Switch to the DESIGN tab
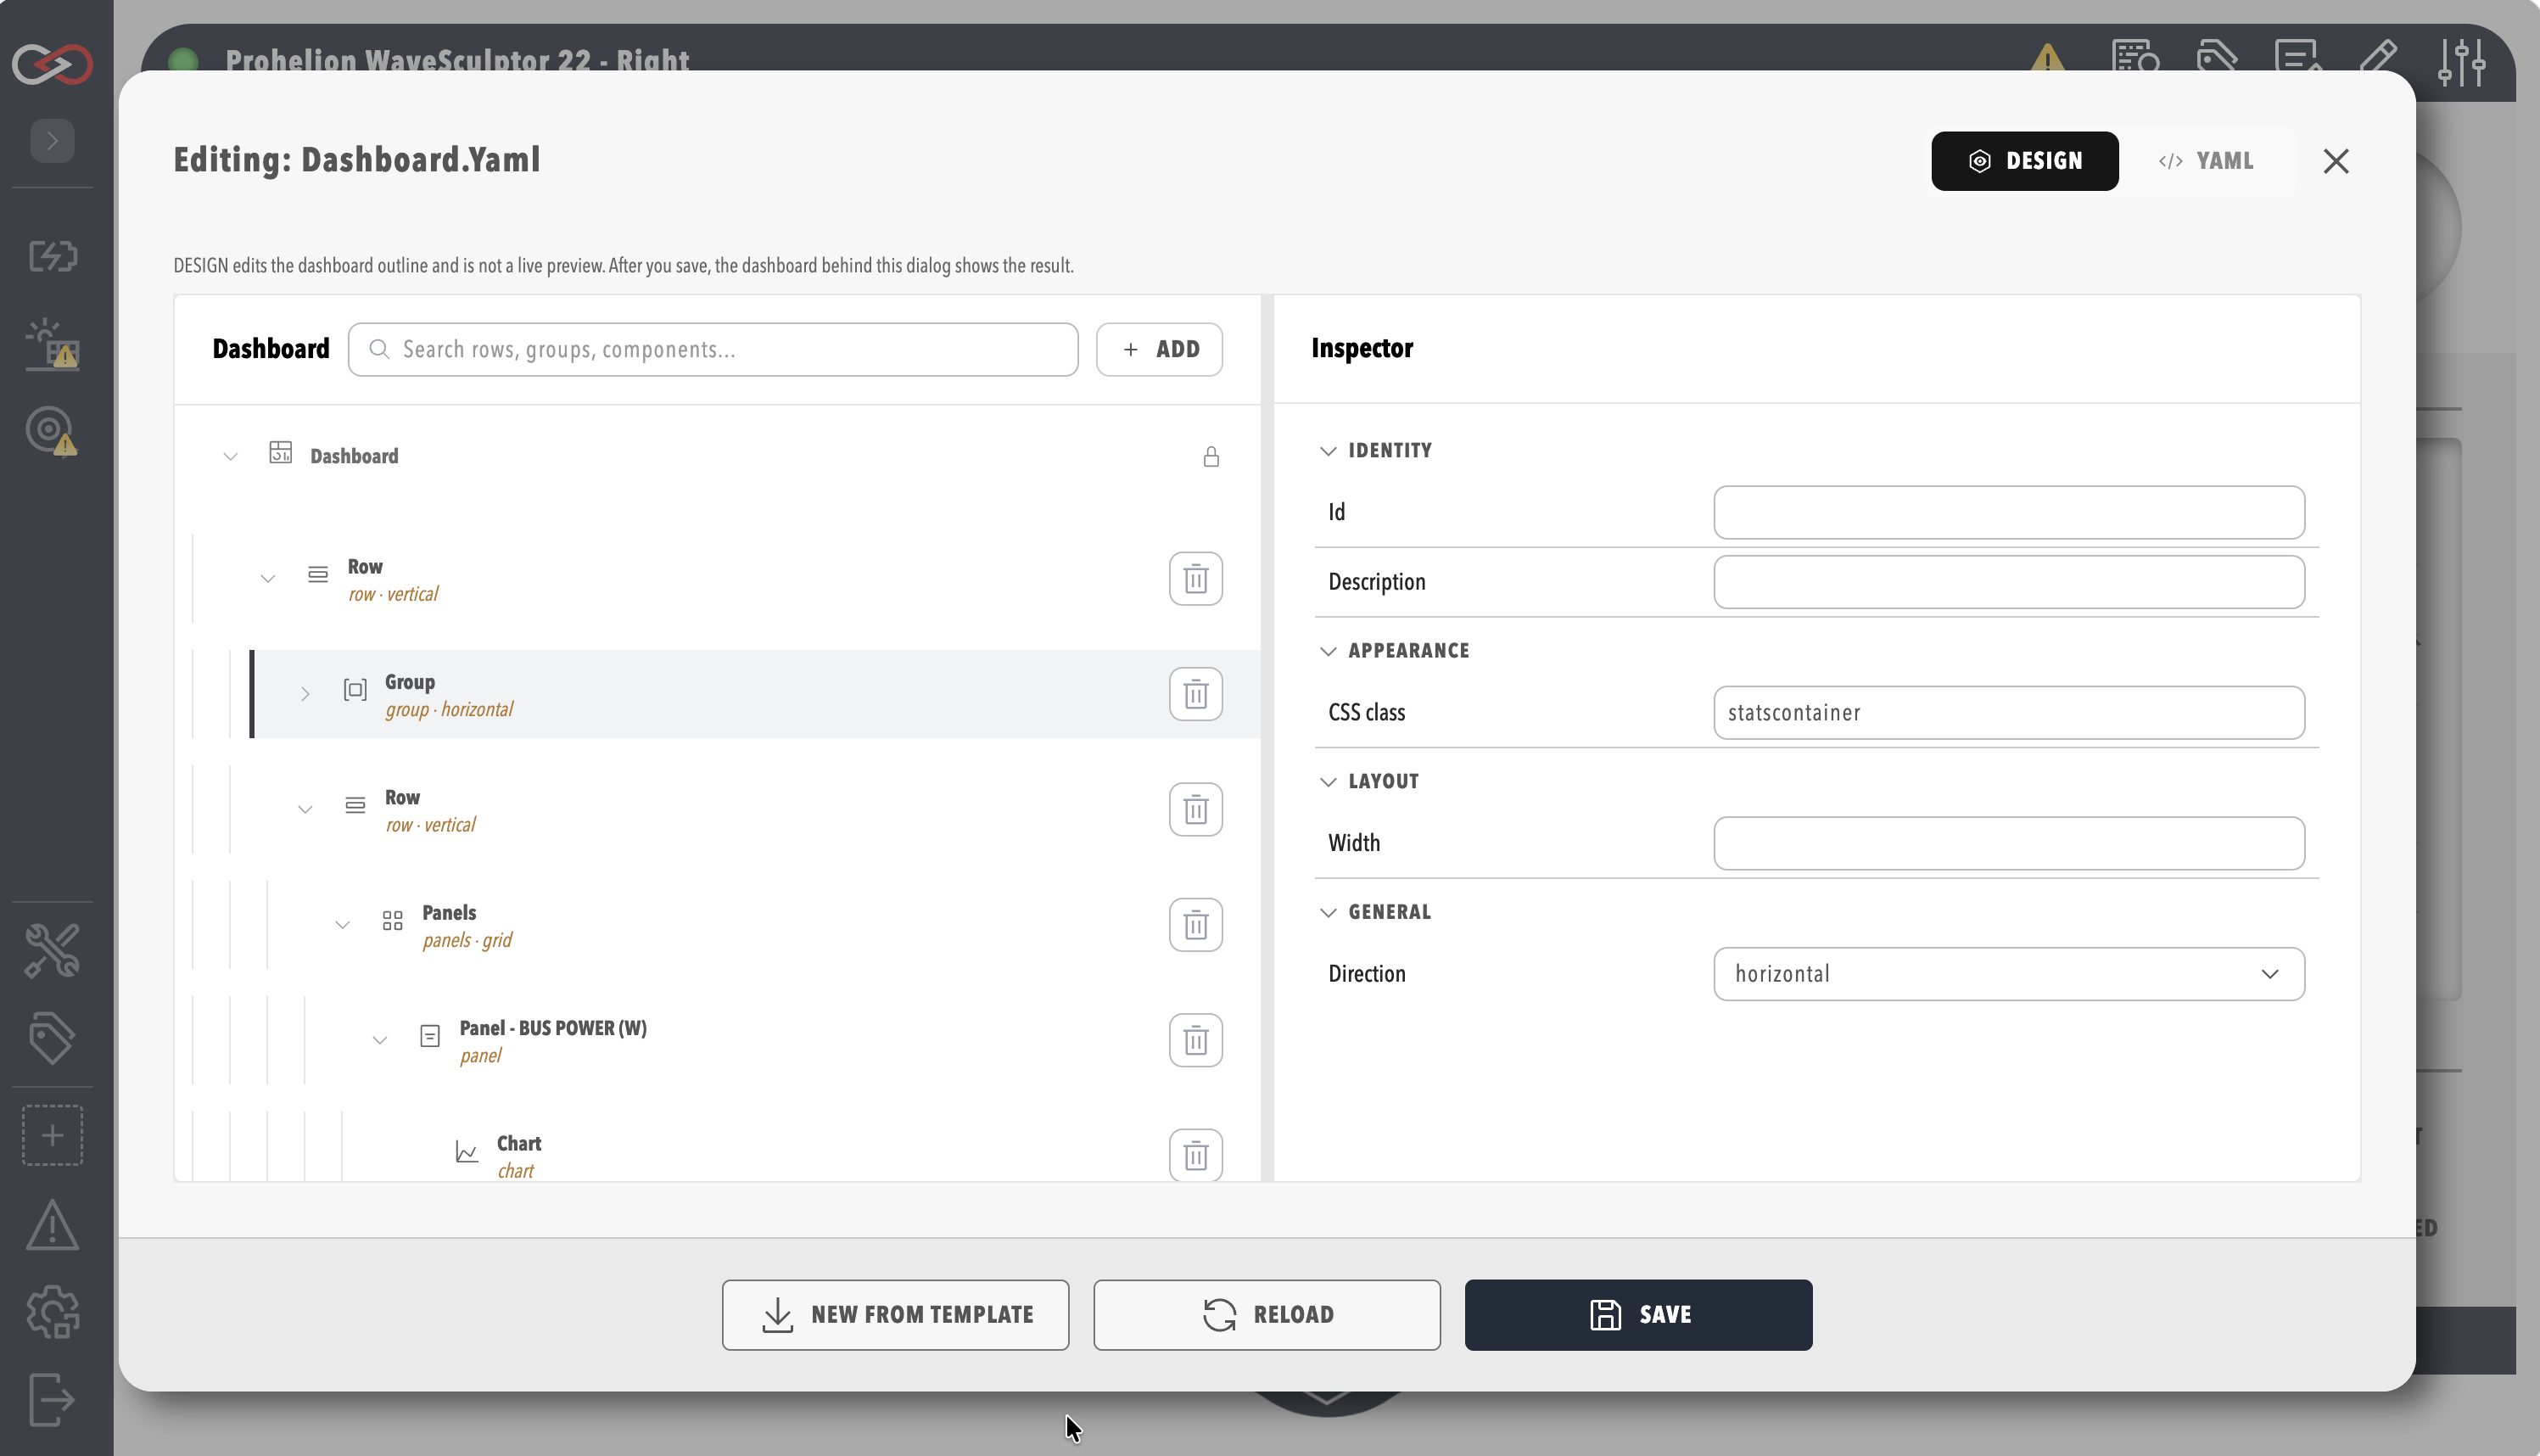 point(2024,161)
